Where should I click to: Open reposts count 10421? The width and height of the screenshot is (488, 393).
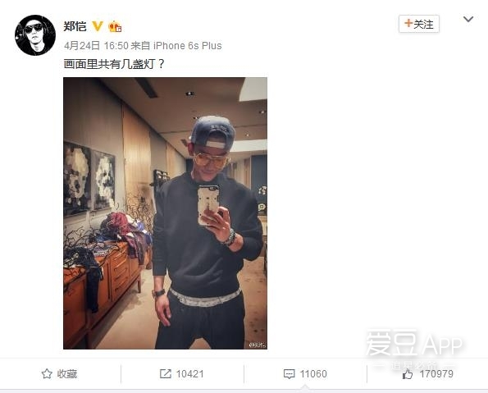[x=189, y=374]
